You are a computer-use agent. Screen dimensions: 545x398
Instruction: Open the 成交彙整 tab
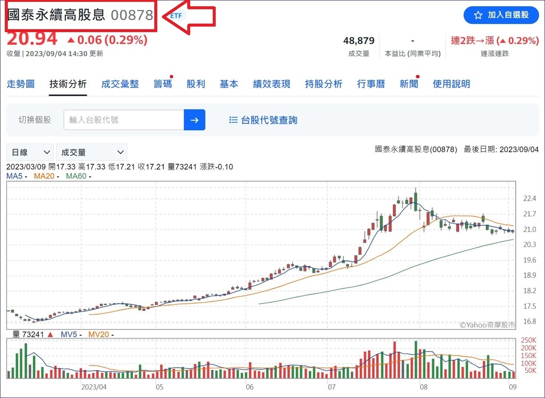point(120,84)
